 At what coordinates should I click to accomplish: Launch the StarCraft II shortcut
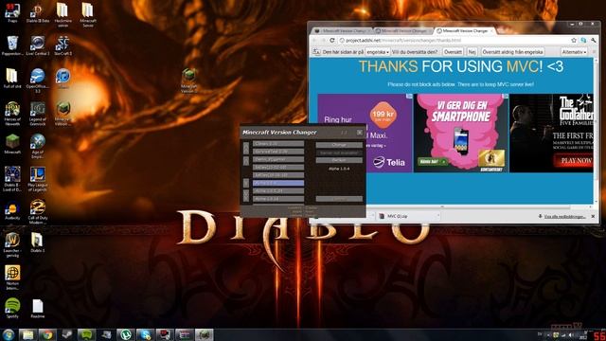tap(62, 45)
